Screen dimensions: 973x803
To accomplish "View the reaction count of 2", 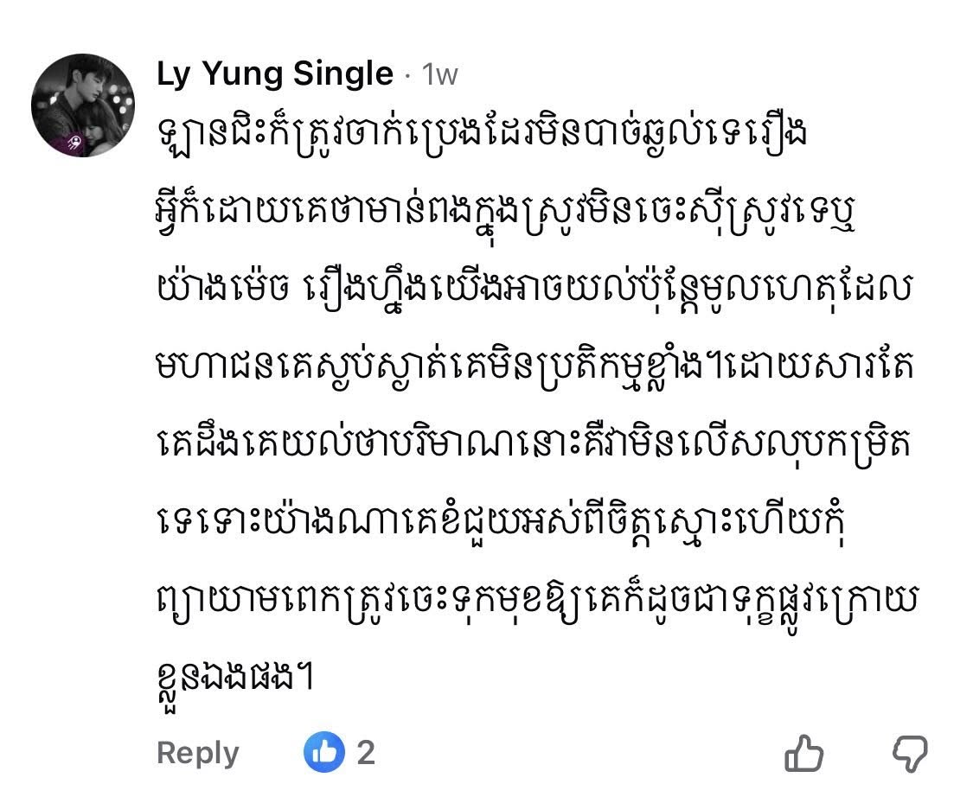I will click(366, 752).
